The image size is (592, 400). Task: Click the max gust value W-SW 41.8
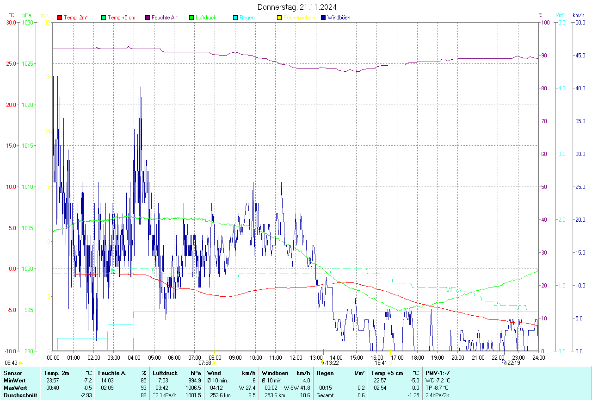pos(297,387)
